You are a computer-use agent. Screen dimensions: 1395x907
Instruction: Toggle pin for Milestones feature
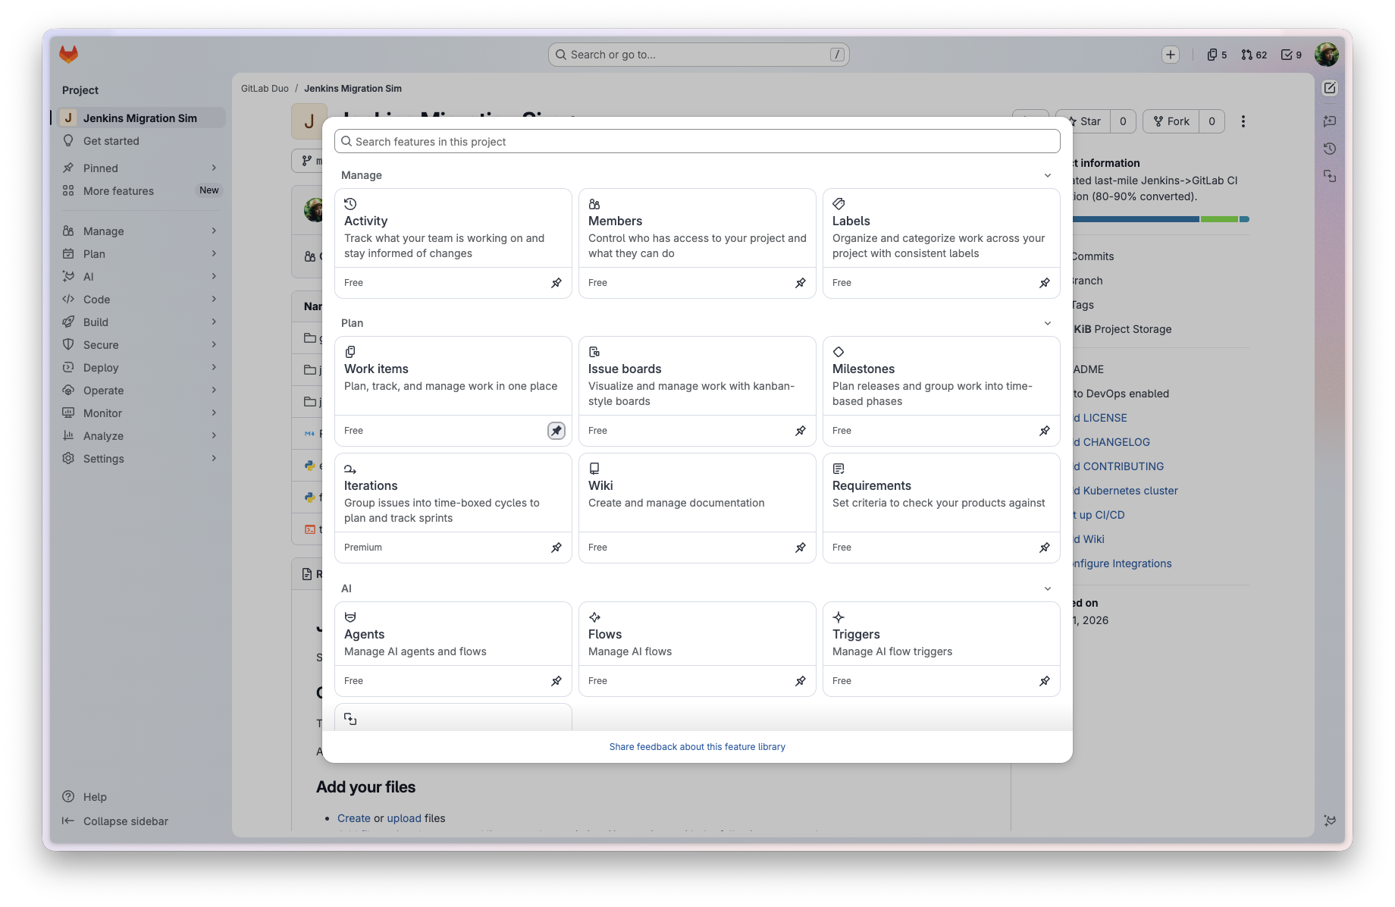point(1045,431)
